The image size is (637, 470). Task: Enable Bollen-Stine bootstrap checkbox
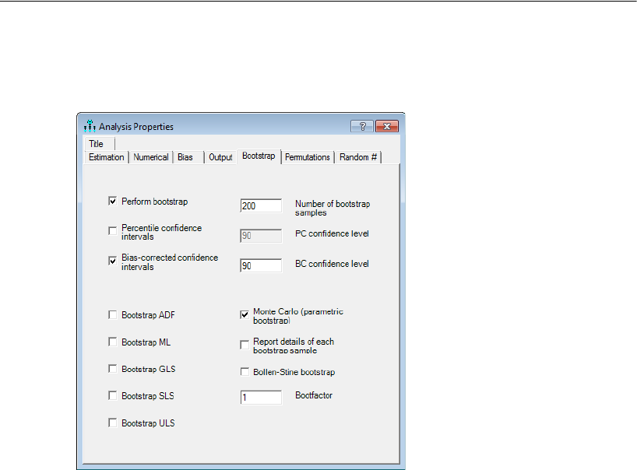pos(245,372)
